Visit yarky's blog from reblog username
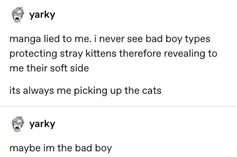Screen dimensions: 237x157 (x=42, y=124)
